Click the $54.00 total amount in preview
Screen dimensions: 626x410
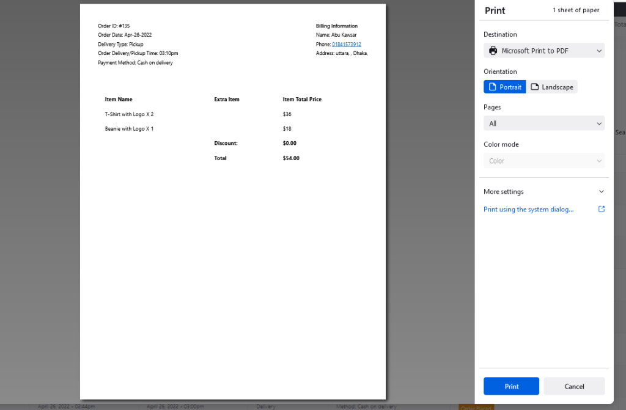(291, 158)
